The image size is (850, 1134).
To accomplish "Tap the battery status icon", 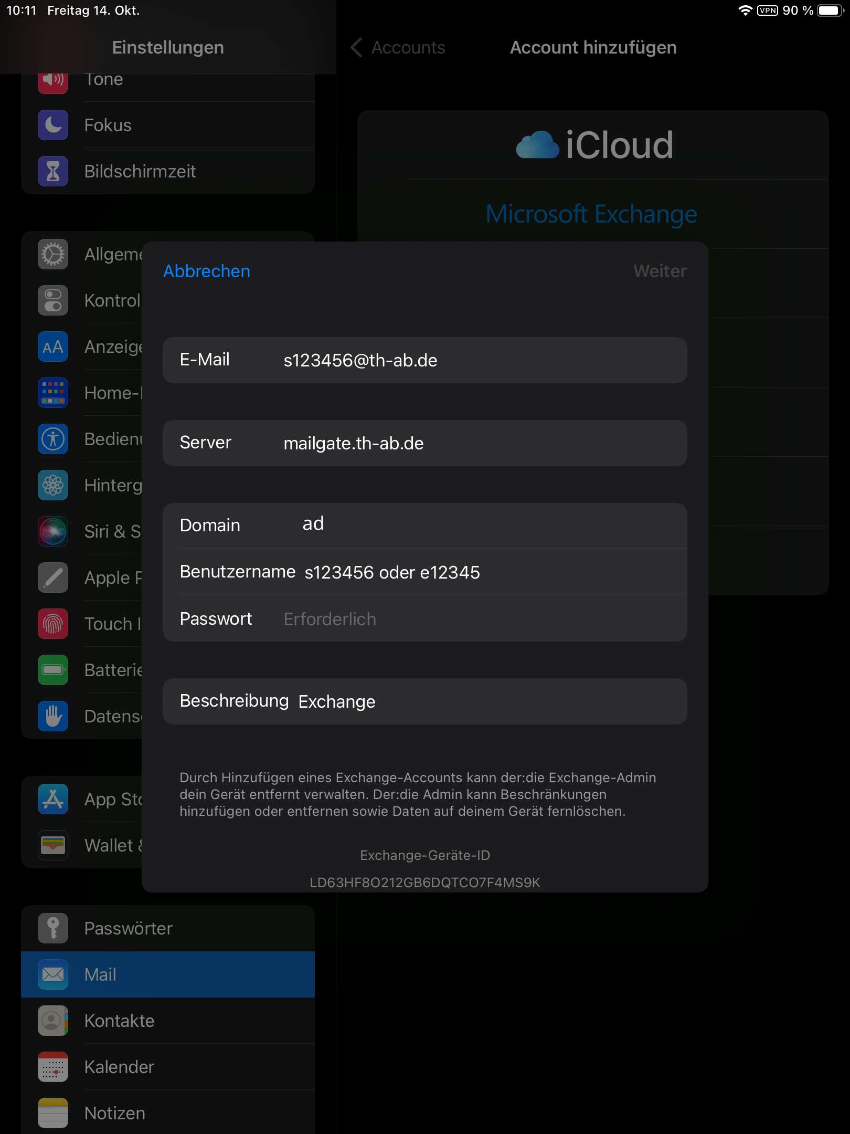I will click(x=831, y=10).
